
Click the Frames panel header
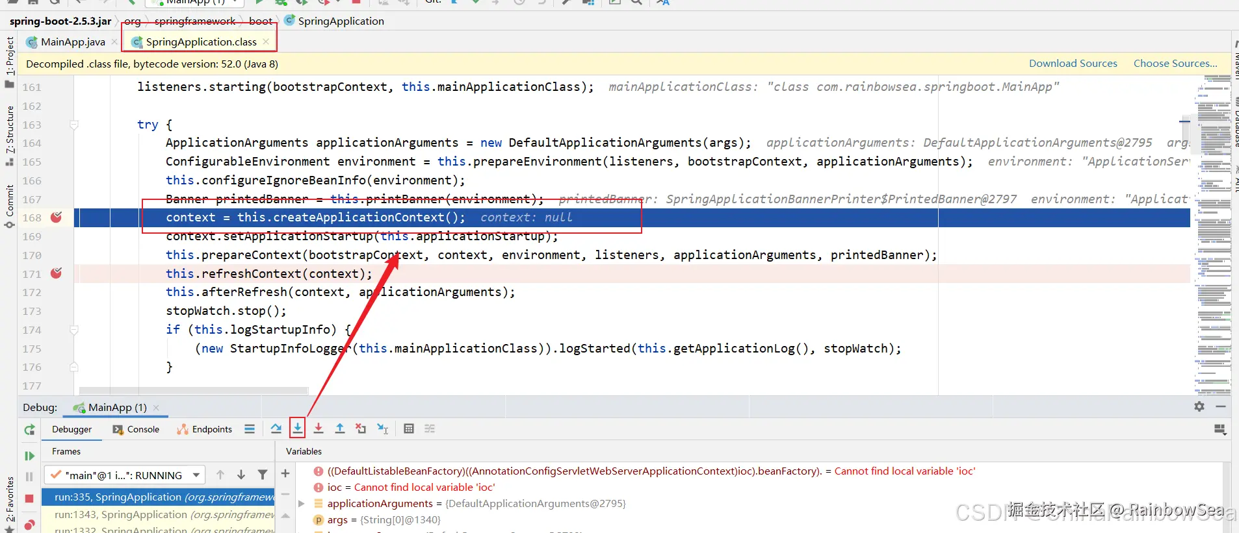pyautogui.click(x=66, y=451)
